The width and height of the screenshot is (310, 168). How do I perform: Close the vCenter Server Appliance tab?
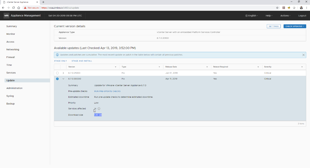click(x=37, y=2)
